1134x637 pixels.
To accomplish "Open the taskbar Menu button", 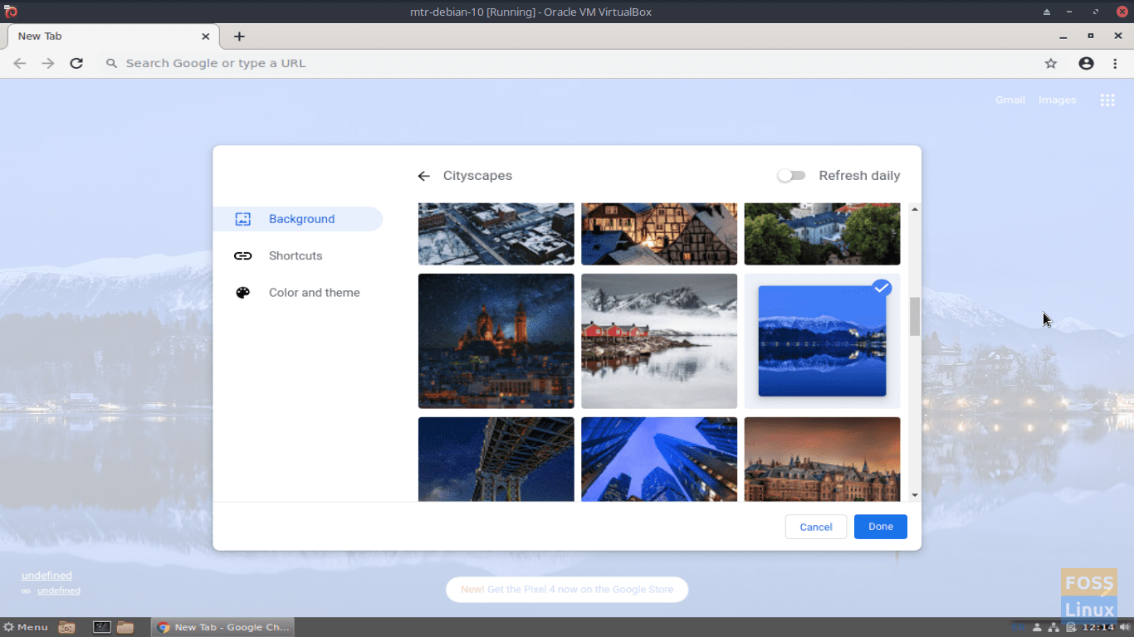I will point(26,627).
